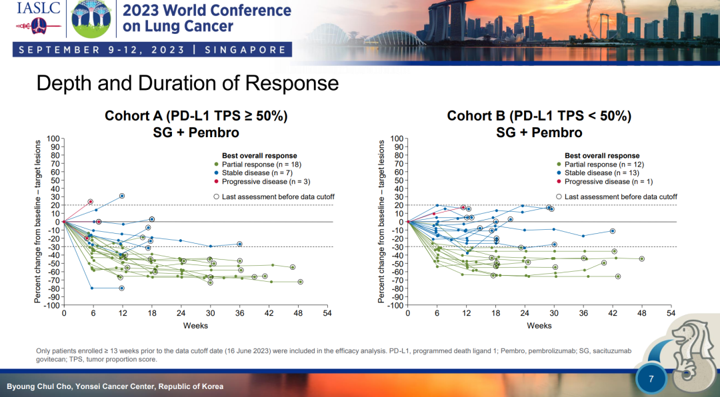Screen dimensions: 720x397
Task: Click the Cohort B (PD-L1 TPS < 50%) heading
Action: [x=539, y=115]
